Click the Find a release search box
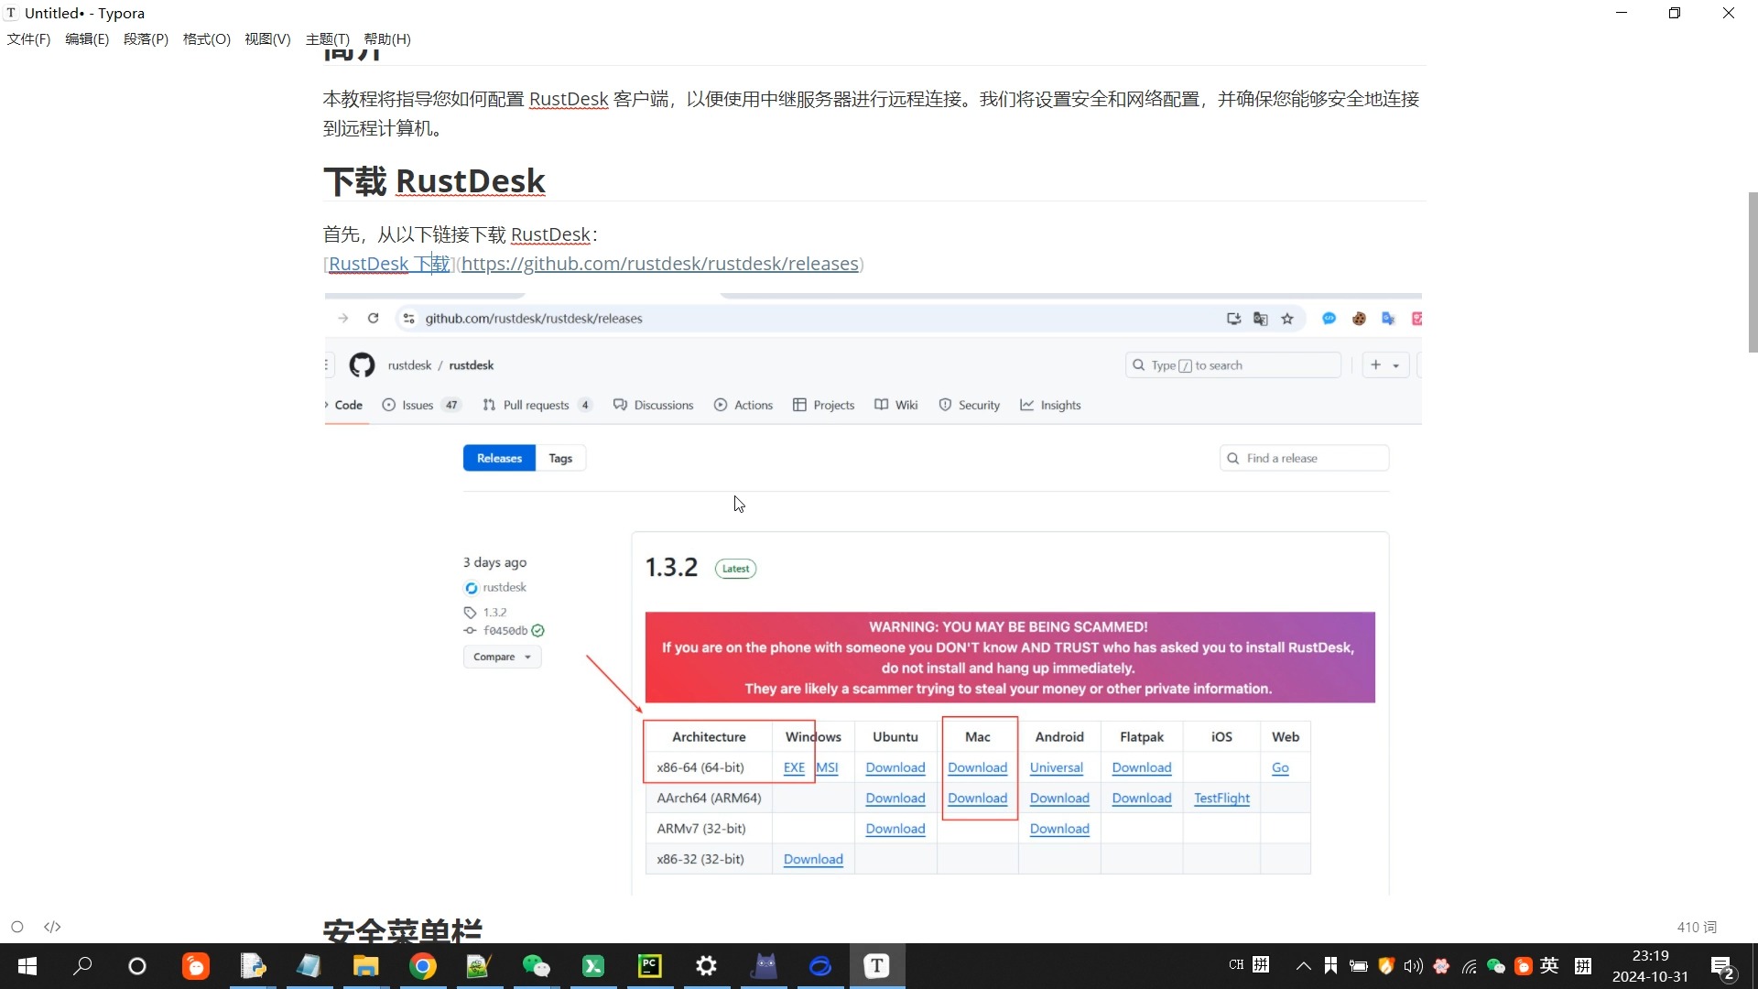Screen dimensions: 1758x989 [1304, 458]
